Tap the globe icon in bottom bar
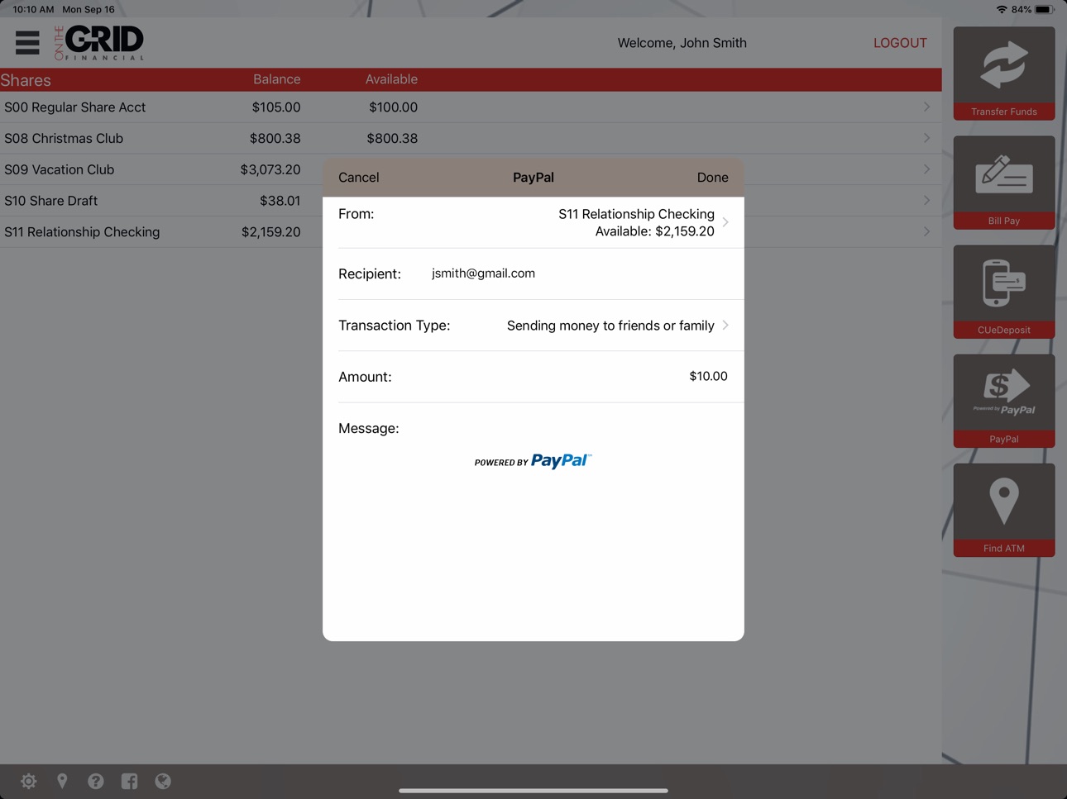1067x799 pixels. [163, 781]
